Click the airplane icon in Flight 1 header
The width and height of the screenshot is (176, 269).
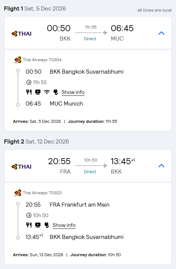[x=105, y=33]
